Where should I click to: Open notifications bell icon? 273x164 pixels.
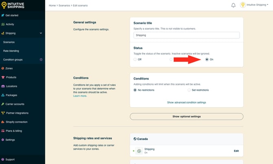click(x=233, y=5)
